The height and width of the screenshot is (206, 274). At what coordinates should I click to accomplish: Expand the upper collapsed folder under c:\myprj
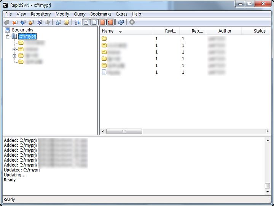(x=14, y=49)
